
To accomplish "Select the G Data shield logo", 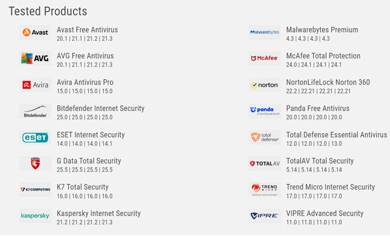I will pyautogui.click(x=35, y=164).
